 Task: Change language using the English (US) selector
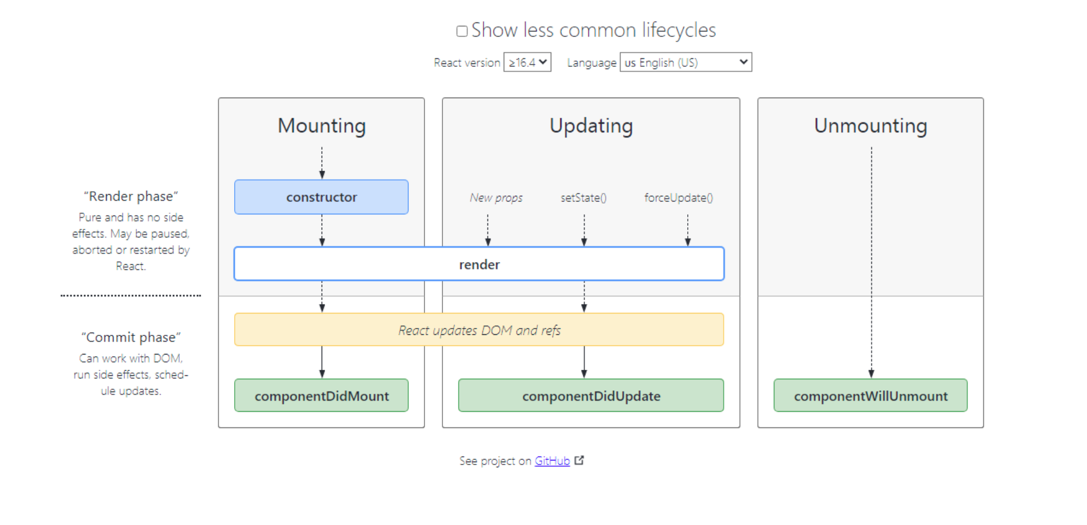pos(685,62)
